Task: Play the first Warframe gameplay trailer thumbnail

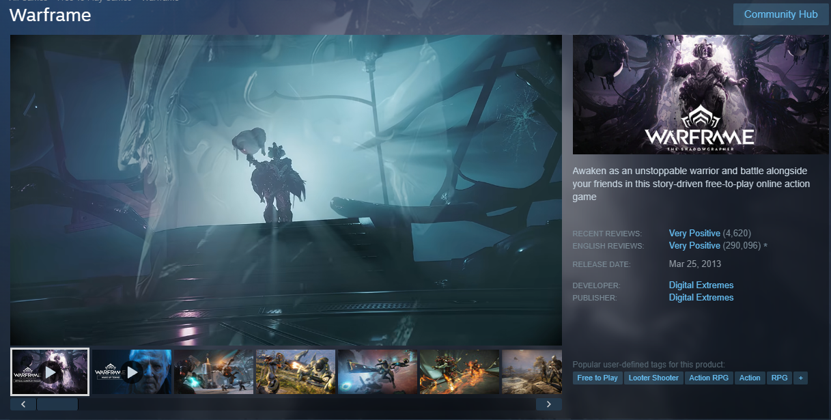Action: coord(50,372)
